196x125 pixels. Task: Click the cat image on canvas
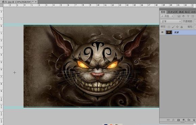tap(91, 66)
